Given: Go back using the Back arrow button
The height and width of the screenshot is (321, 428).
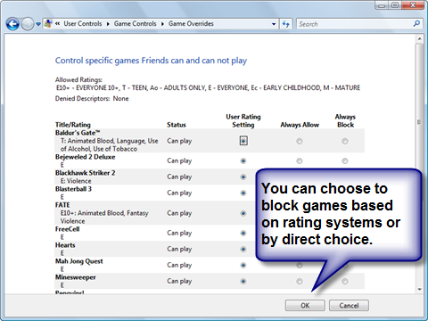Looking at the screenshot, I should tap(12, 24).
